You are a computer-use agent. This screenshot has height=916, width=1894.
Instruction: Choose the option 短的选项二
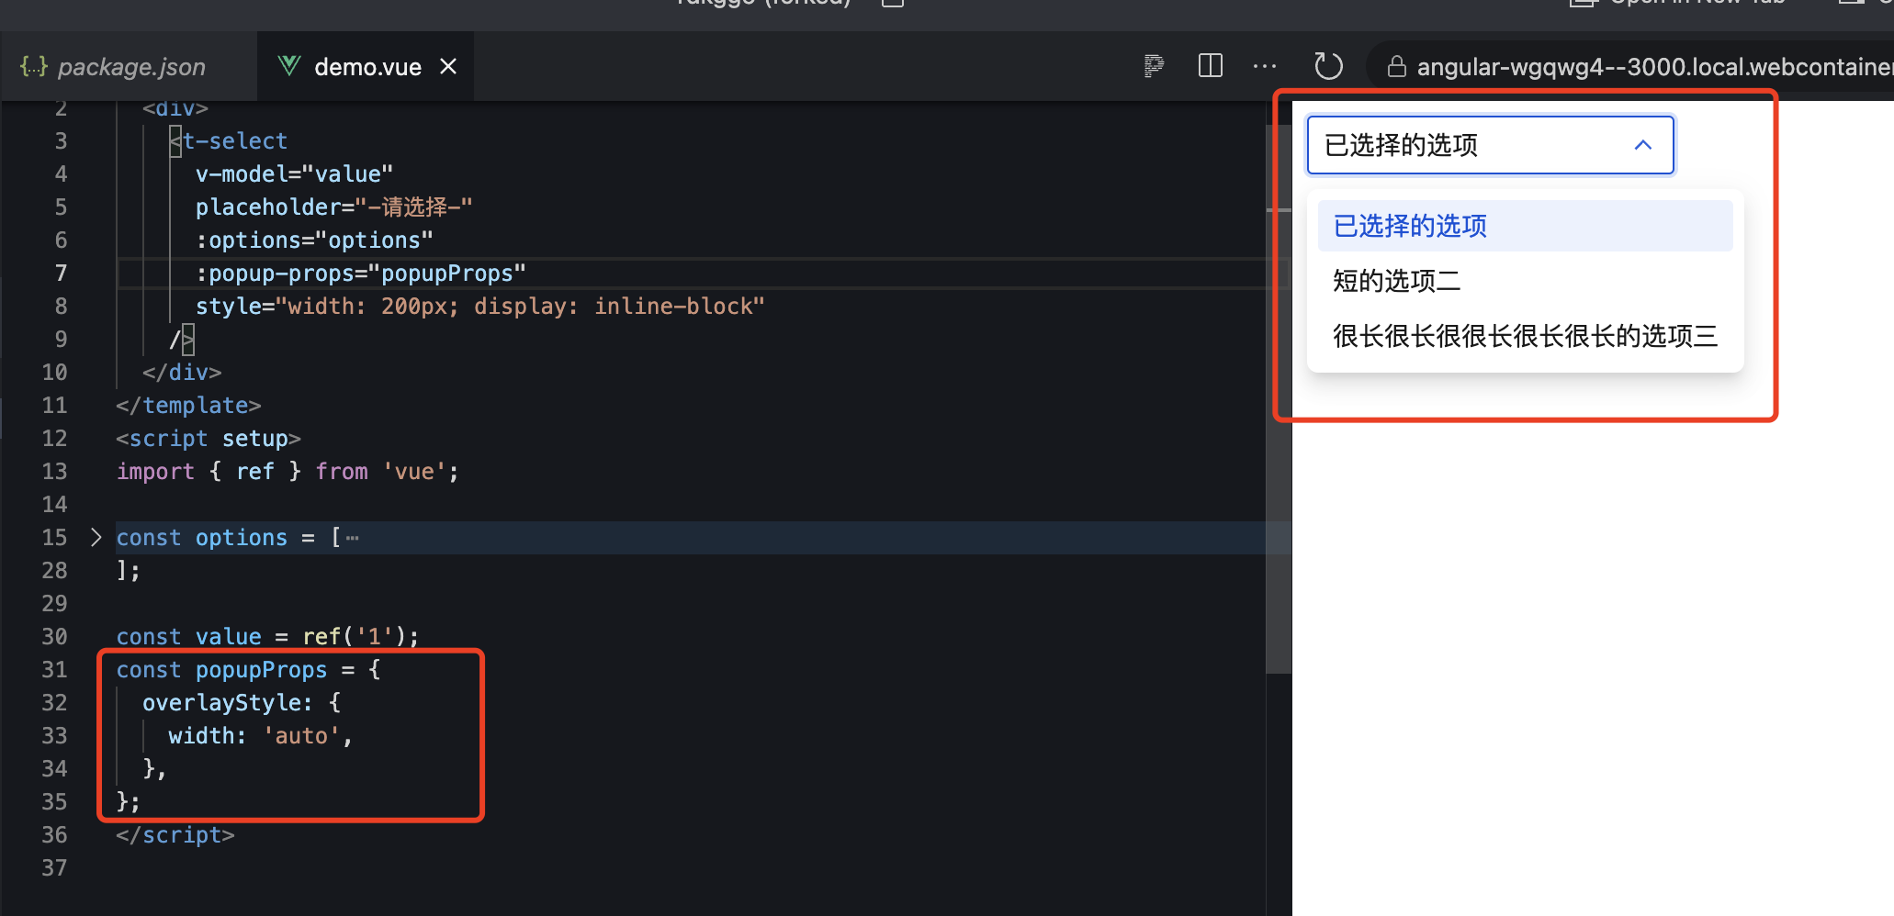click(1397, 281)
